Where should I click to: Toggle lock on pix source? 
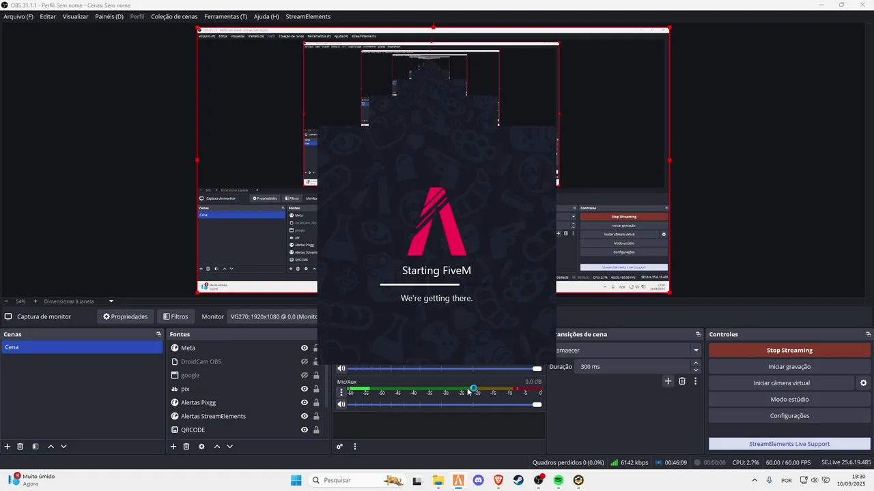(x=315, y=389)
